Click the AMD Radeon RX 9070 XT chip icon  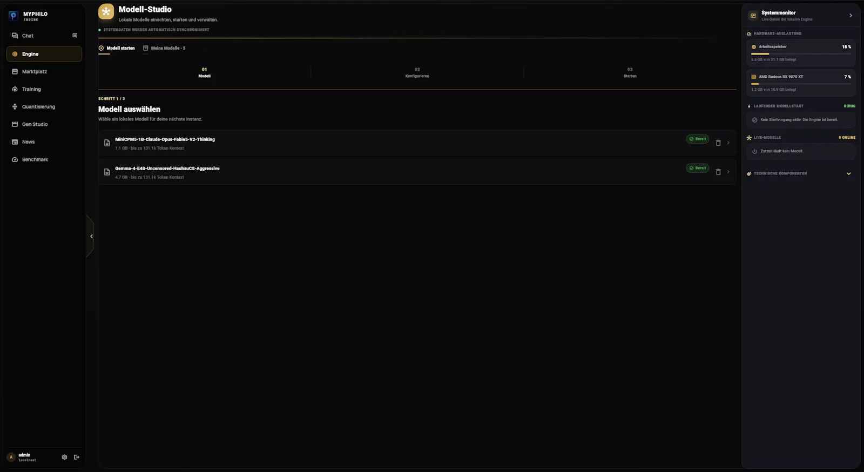(754, 77)
